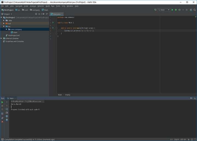Collapse the FirstProject root node

coord(1,18)
